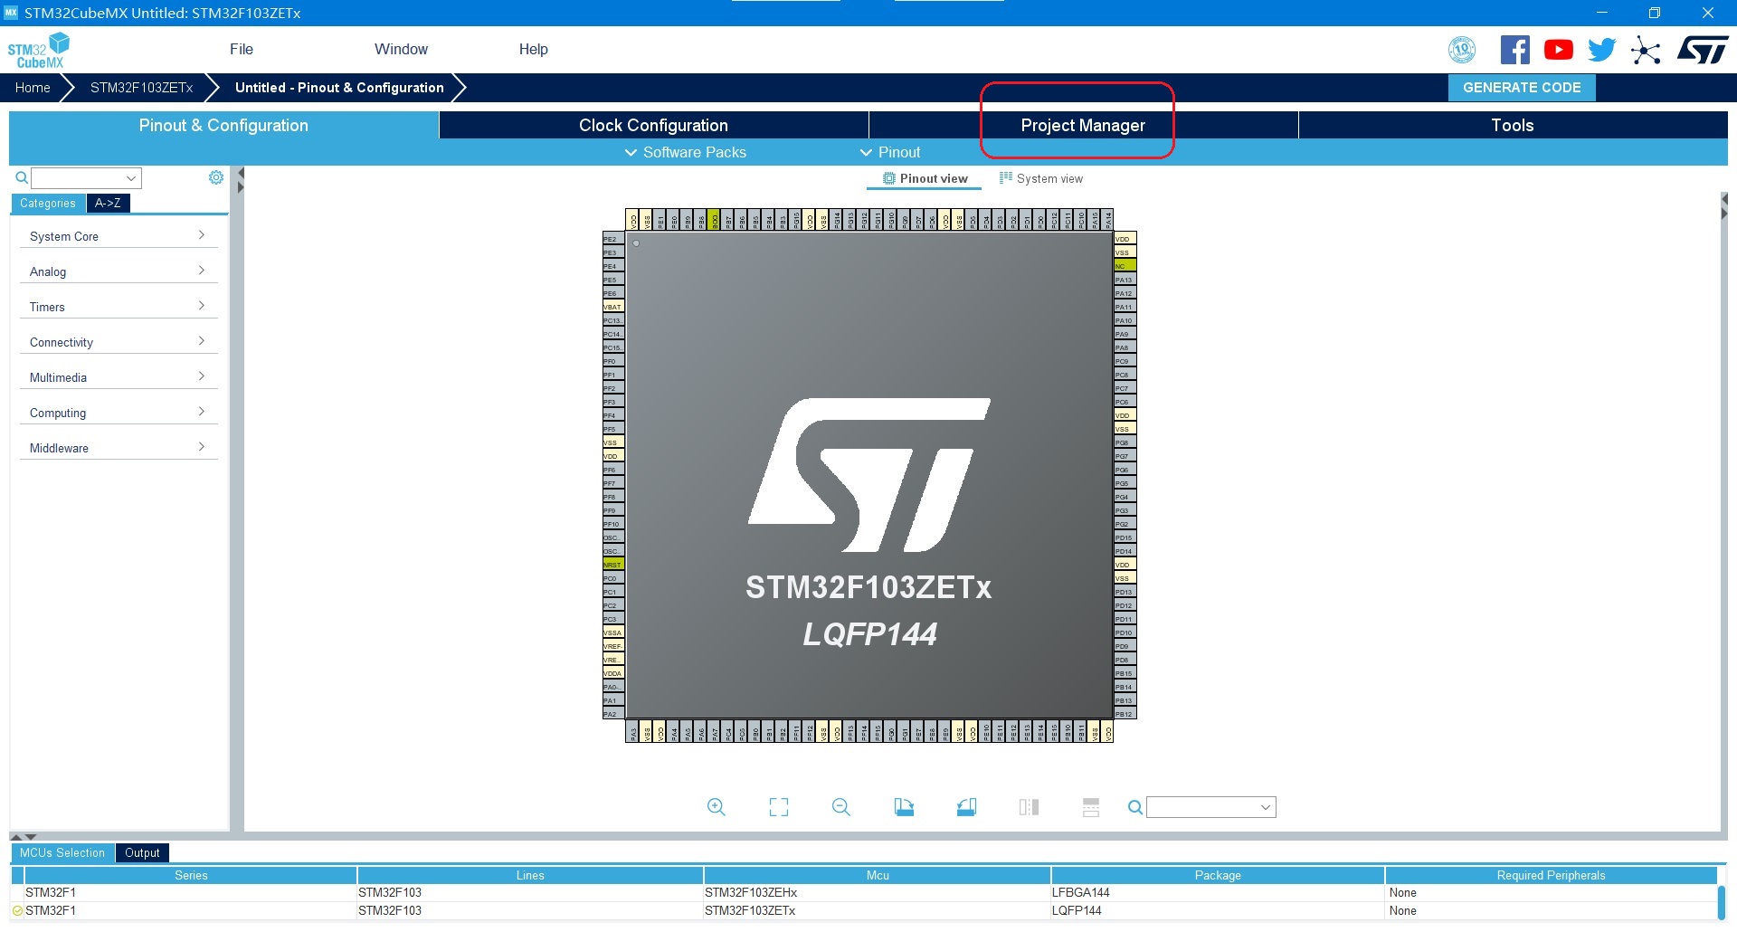Screen dimensions: 1737x932
Task: Open the Software Packs dropdown
Action: (686, 152)
